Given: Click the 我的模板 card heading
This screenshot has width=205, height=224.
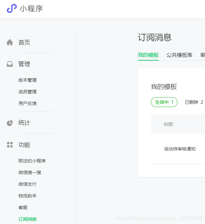Looking at the screenshot, I should click(x=164, y=87).
